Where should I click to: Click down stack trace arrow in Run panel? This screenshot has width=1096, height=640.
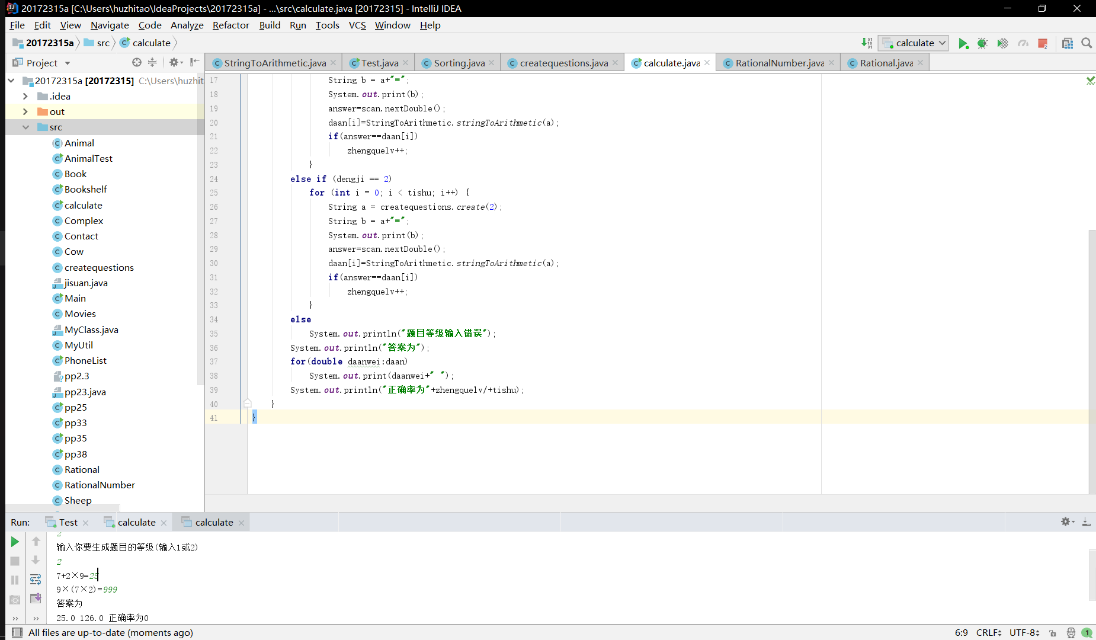pyautogui.click(x=36, y=561)
